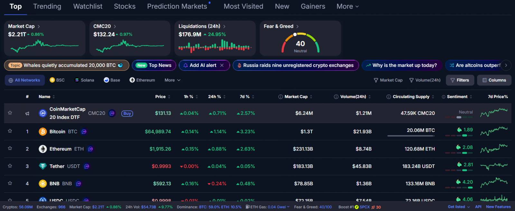Click the Columns button
The height and width of the screenshot is (211, 515).
(x=494, y=80)
